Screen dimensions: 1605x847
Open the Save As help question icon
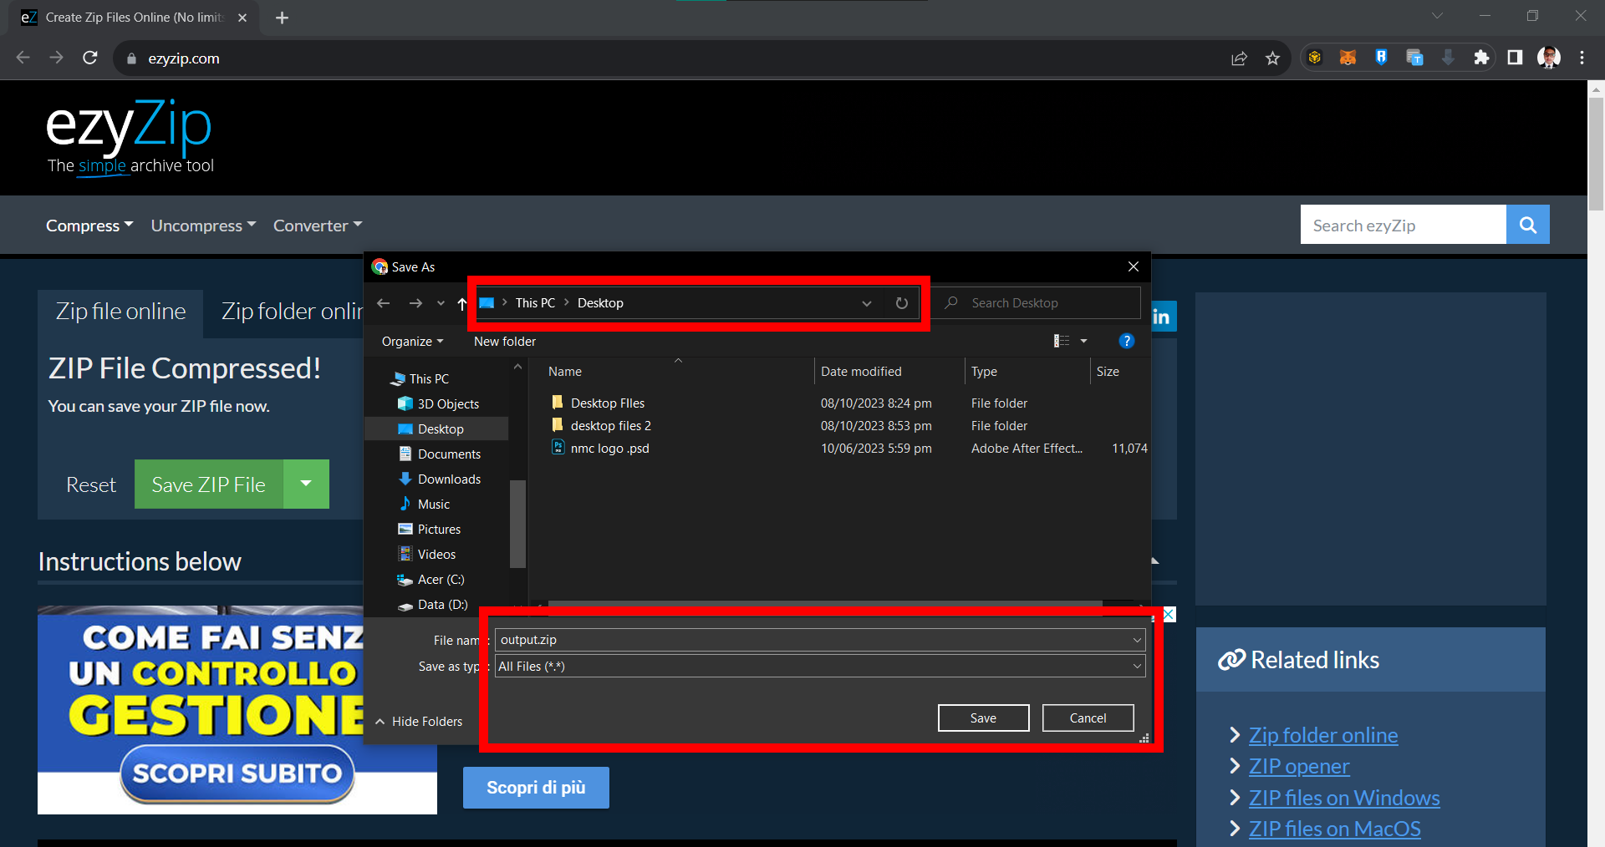(x=1126, y=341)
